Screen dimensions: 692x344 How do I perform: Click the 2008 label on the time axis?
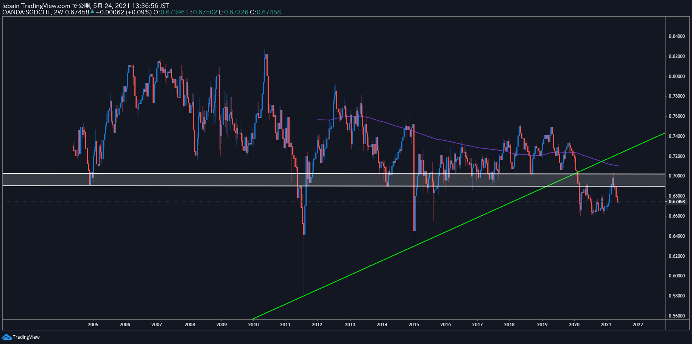[x=190, y=324]
